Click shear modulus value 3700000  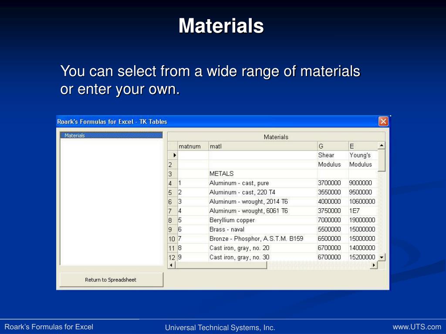[x=333, y=183]
